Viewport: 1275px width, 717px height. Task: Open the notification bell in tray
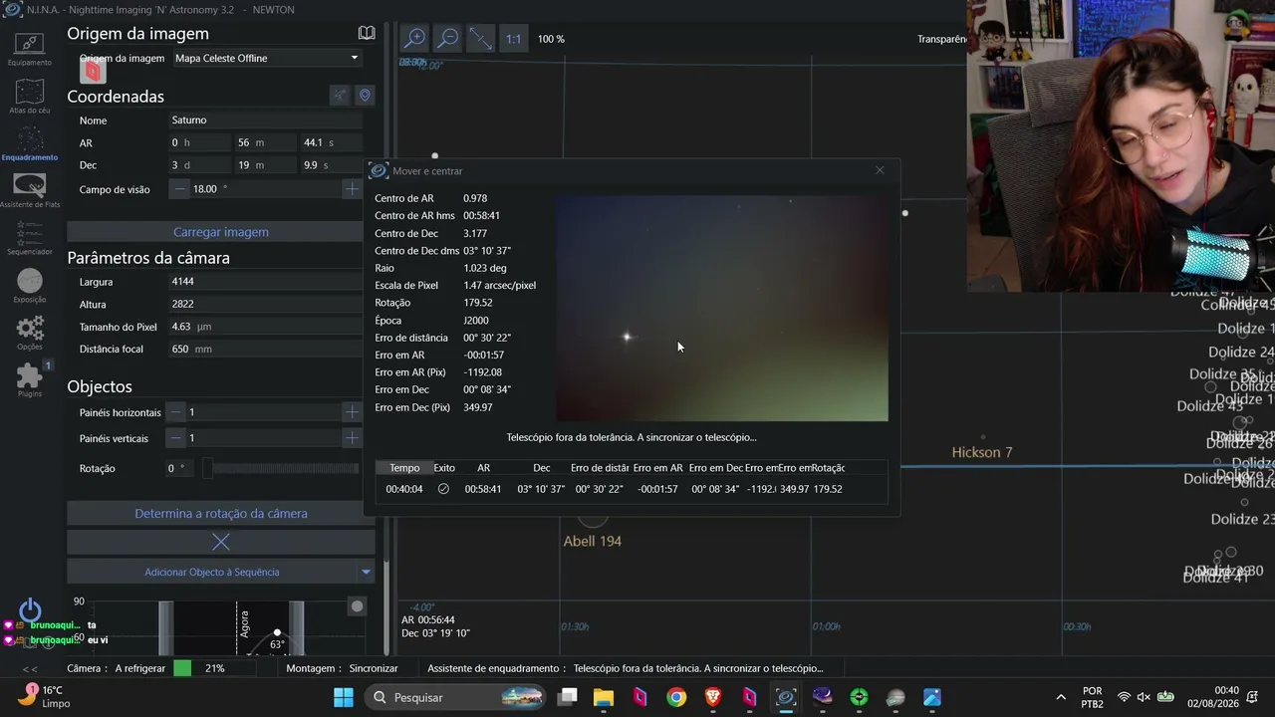pos(1253,697)
